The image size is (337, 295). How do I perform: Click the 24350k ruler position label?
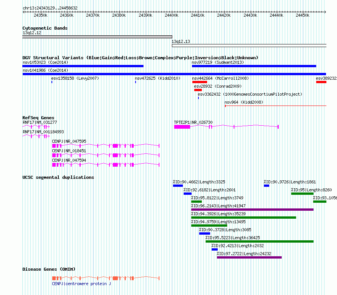41,15
